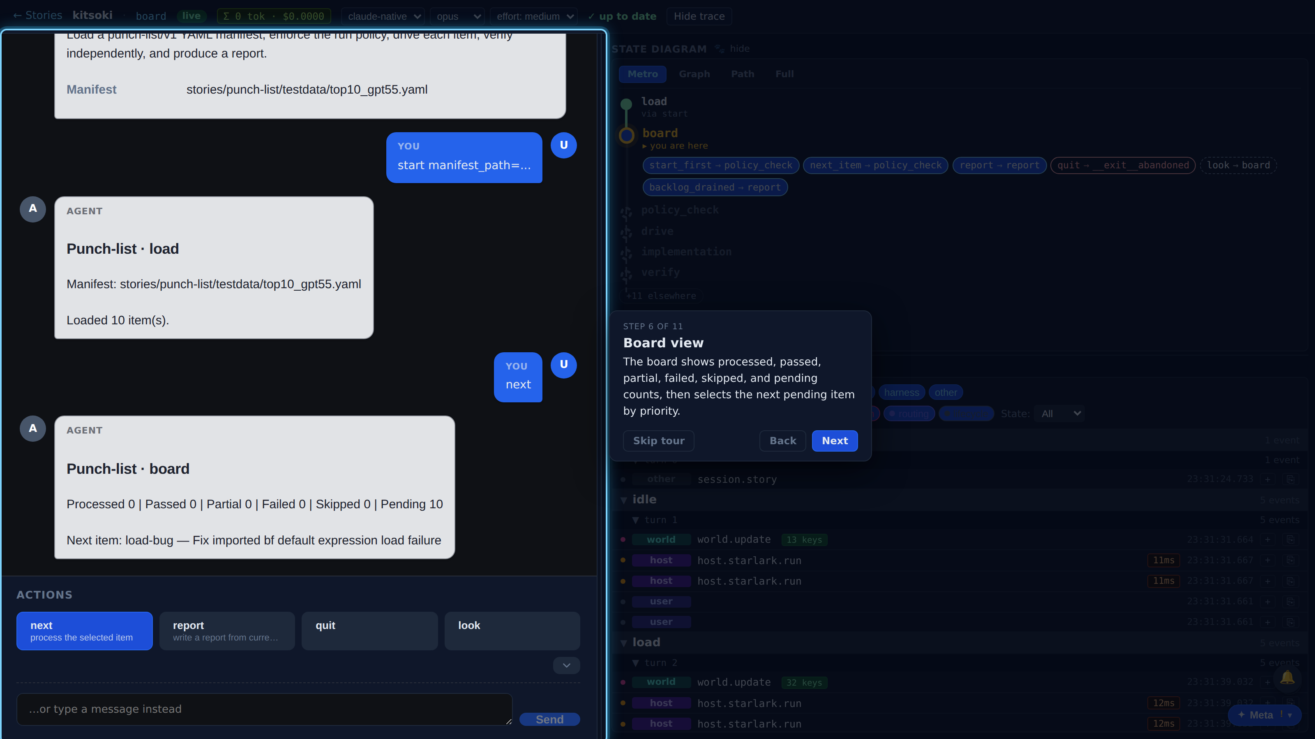Click the agent avatar beside Punch-list board
1315x739 pixels.
pyautogui.click(x=33, y=428)
